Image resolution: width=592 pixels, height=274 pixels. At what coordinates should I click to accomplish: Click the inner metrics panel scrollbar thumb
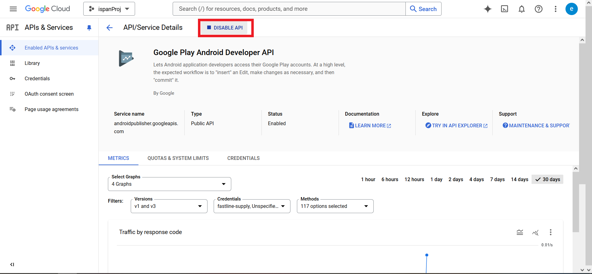pos(576,202)
